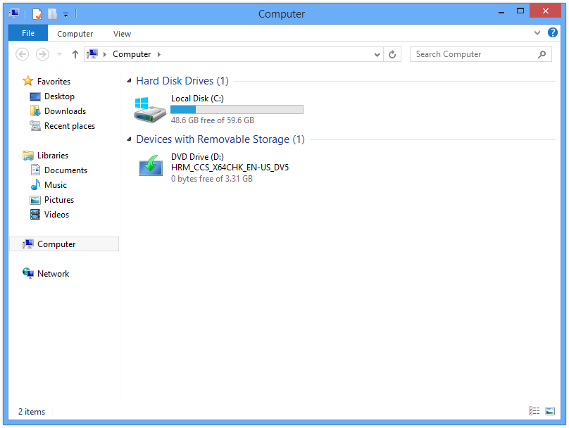Open the File ribbon tab
Screen dimensions: 569x428
coord(28,33)
